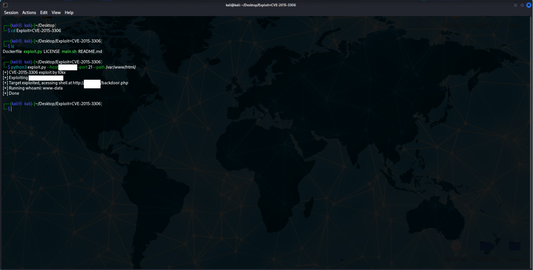Select 'README.md' in the ls output
Image resolution: width=533 pixels, height=270 pixels.
[90, 51]
